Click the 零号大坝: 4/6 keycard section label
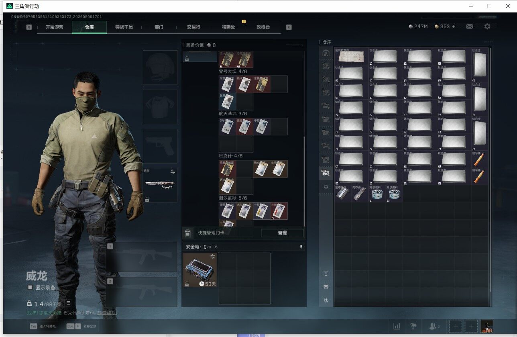517x337 pixels. 233,71
